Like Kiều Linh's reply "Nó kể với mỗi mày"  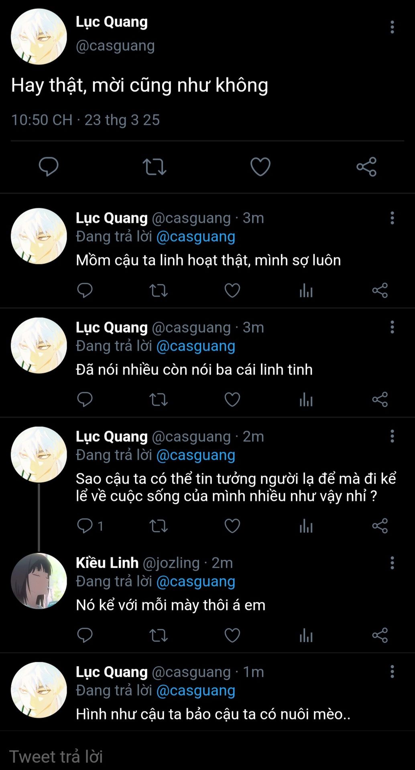click(232, 635)
